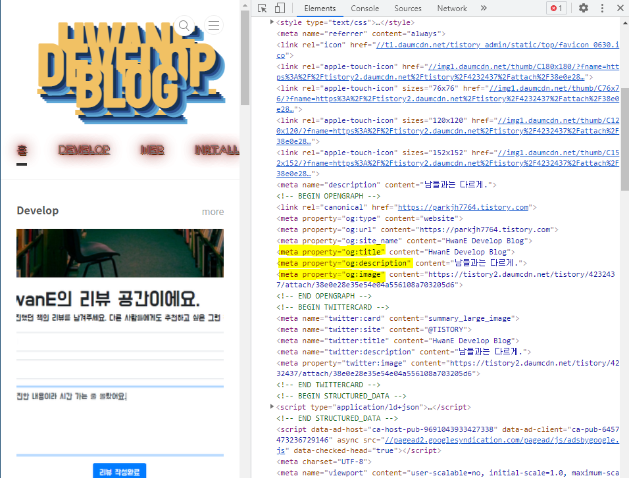Select the highlighted og:title meta line
The width and height of the screenshot is (629, 478).
coord(395,252)
